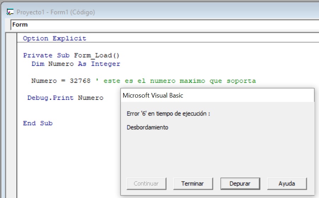Image resolution: width=319 pixels, height=198 pixels.
Task: Place cursor on the End Sub line
Action: (38, 123)
